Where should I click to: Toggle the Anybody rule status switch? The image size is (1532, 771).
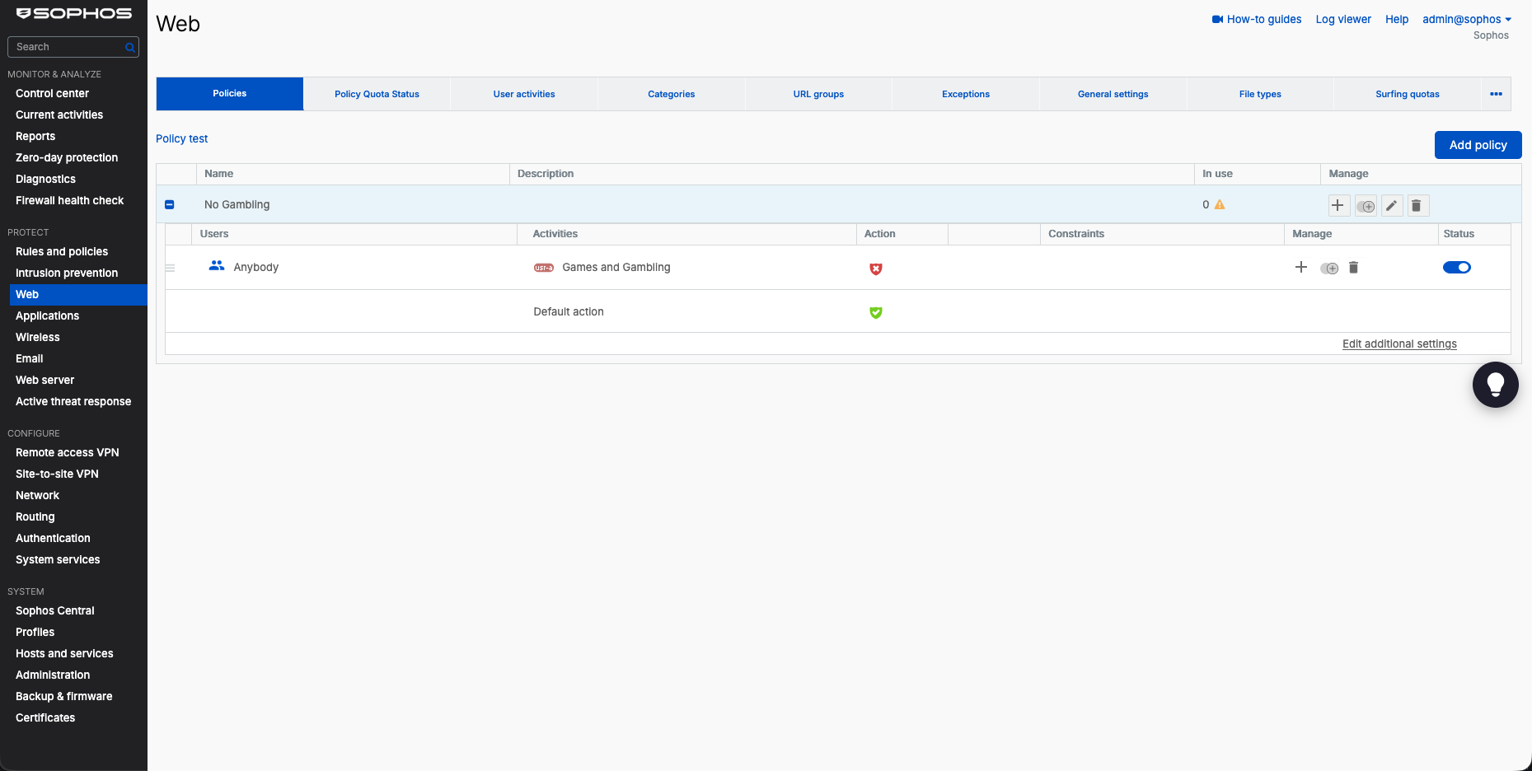(x=1456, y=267)
